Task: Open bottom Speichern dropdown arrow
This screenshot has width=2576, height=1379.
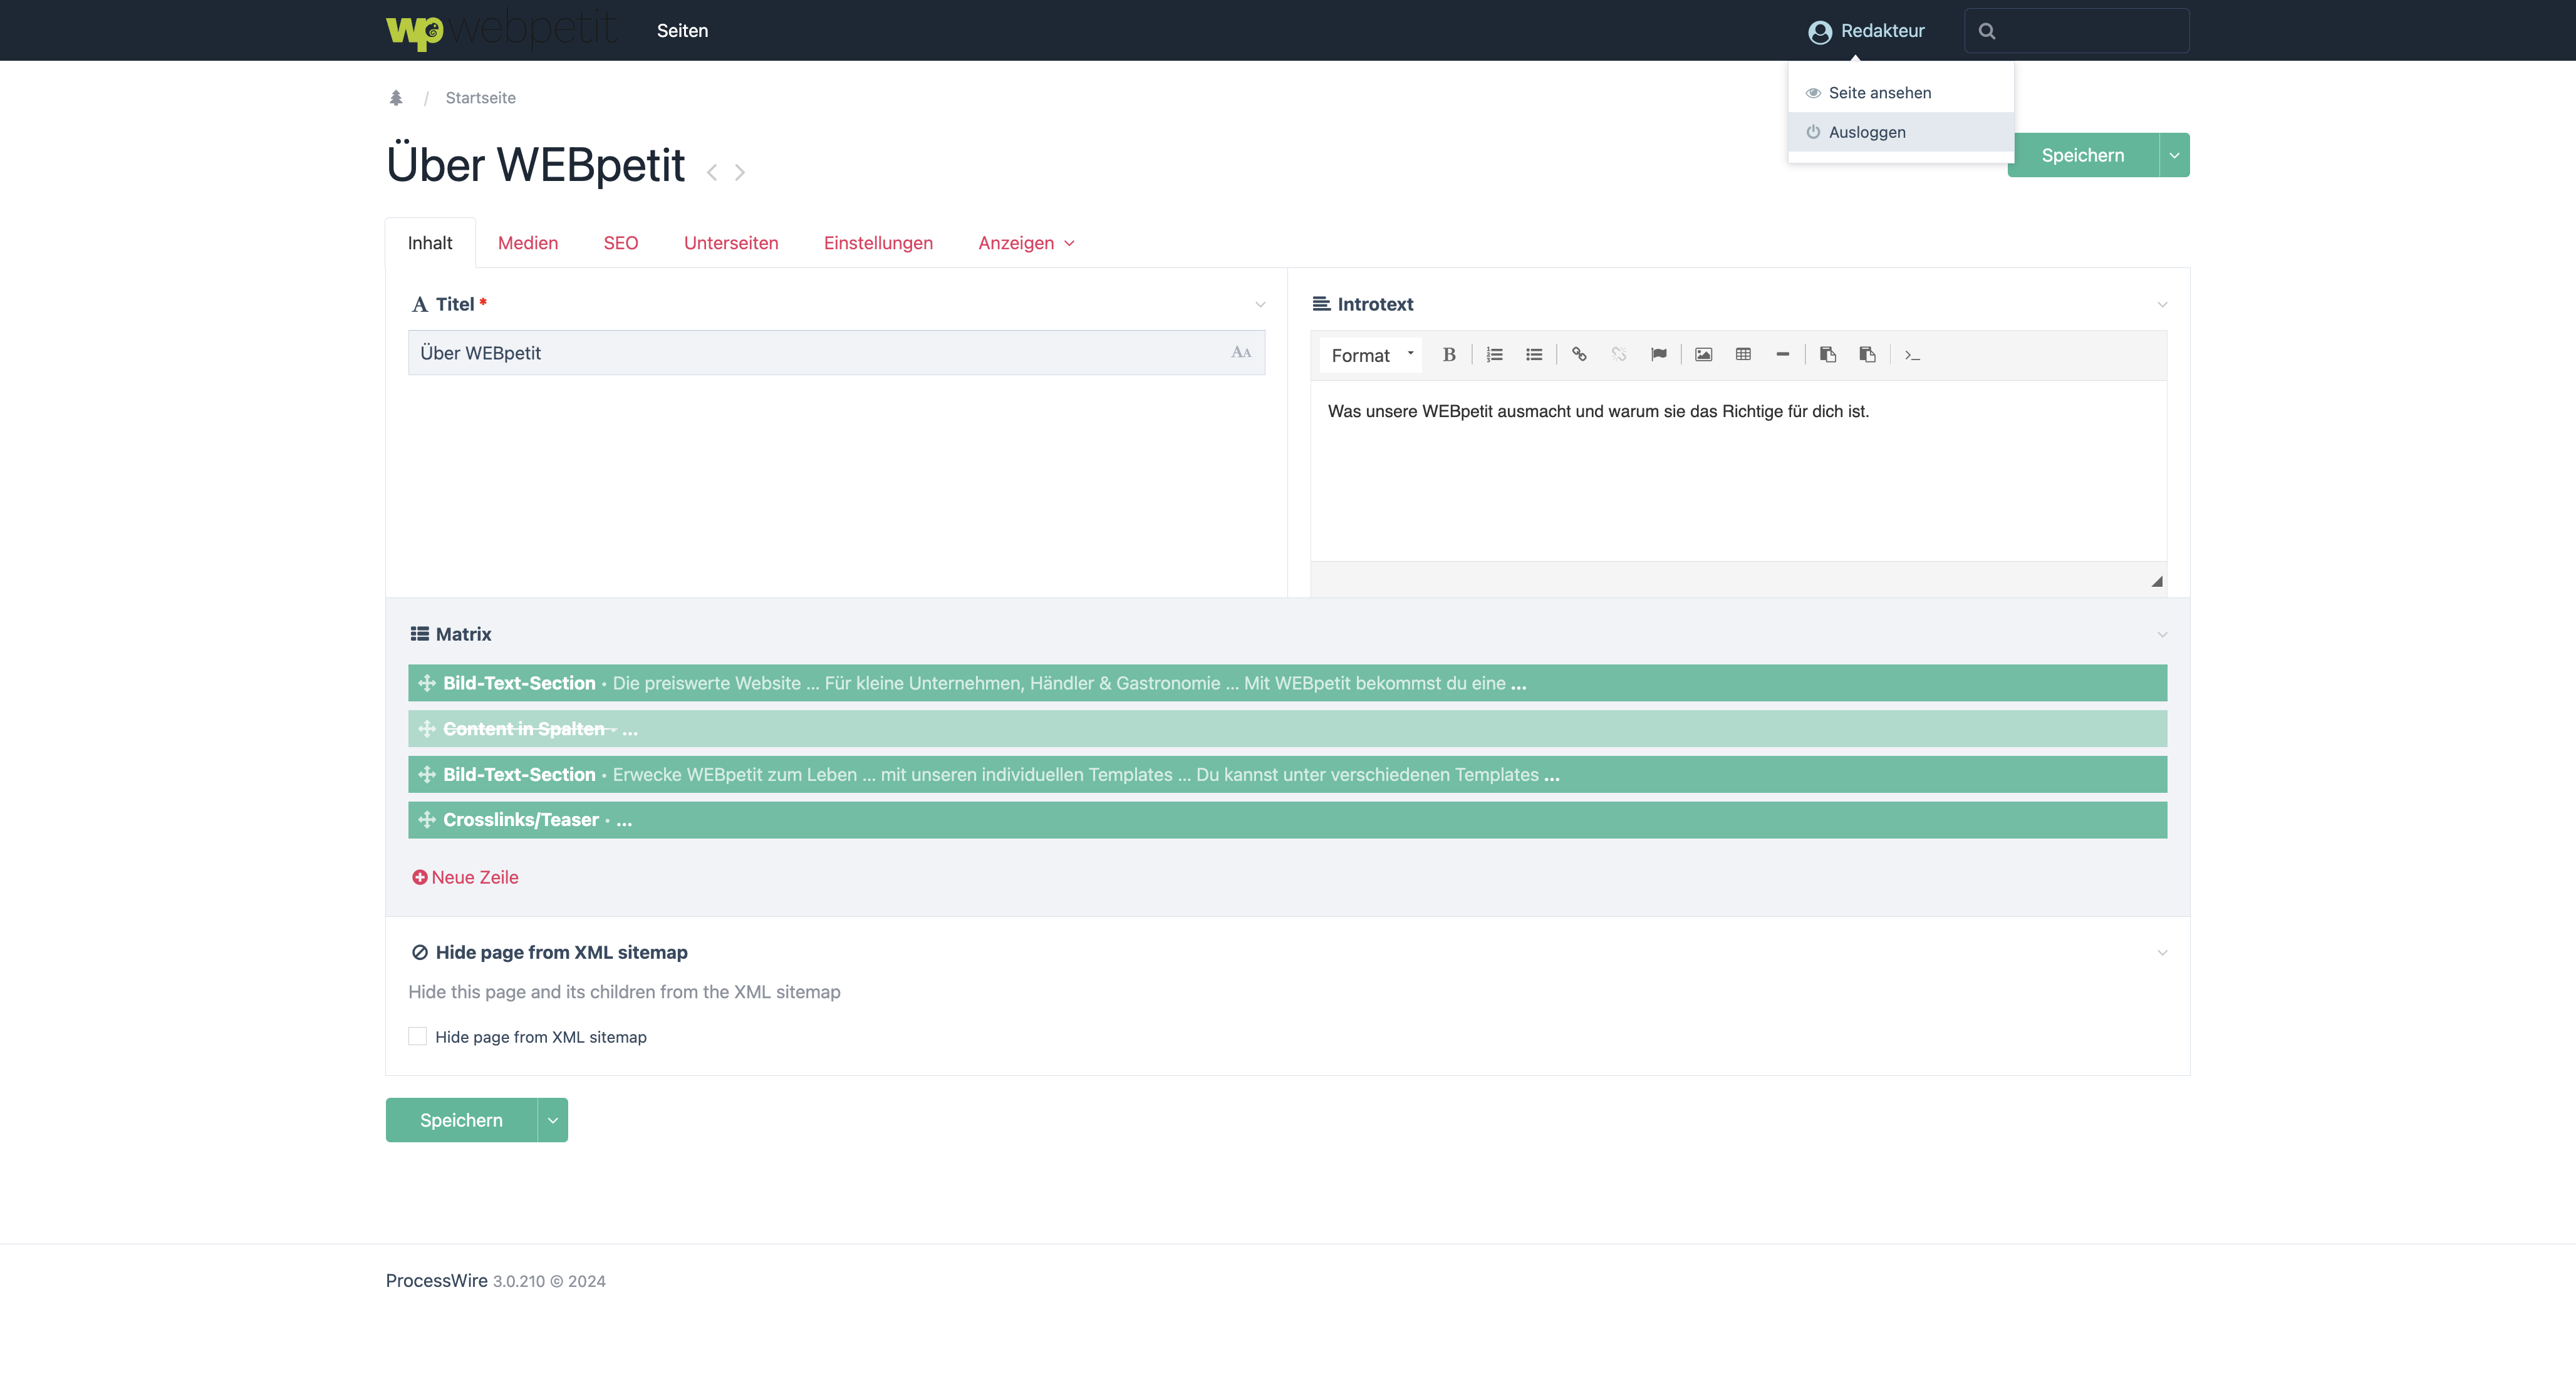Action: 553,1120
